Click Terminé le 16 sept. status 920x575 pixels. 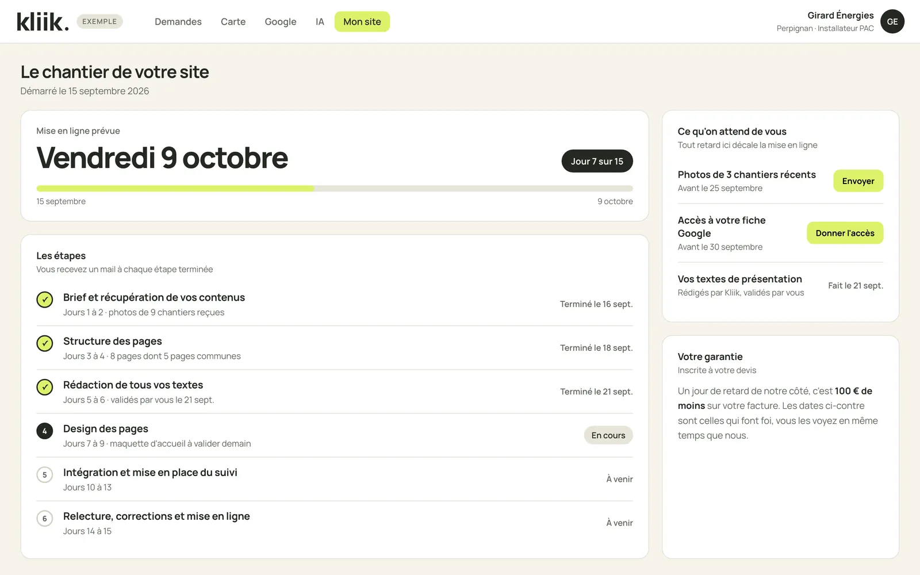(x=596, y=304)
